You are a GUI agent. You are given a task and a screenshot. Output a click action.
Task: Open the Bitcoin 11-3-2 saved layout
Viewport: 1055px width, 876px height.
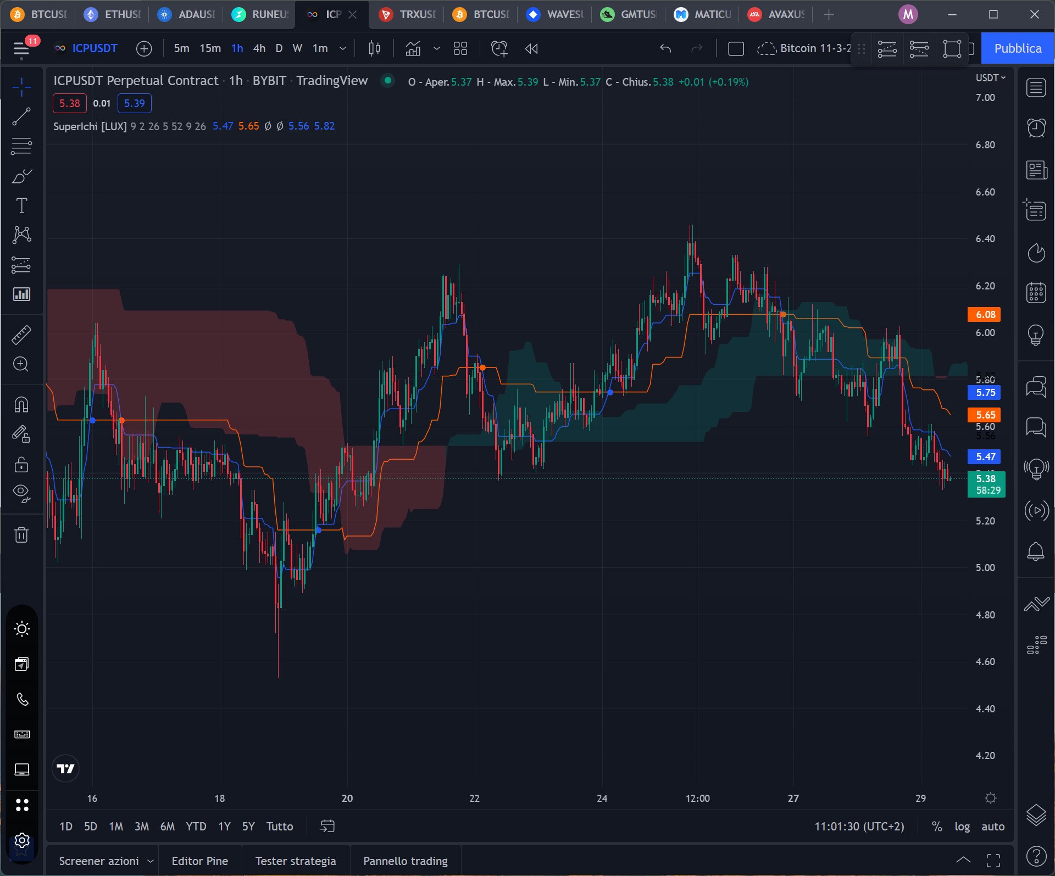(x=804, y=49)
